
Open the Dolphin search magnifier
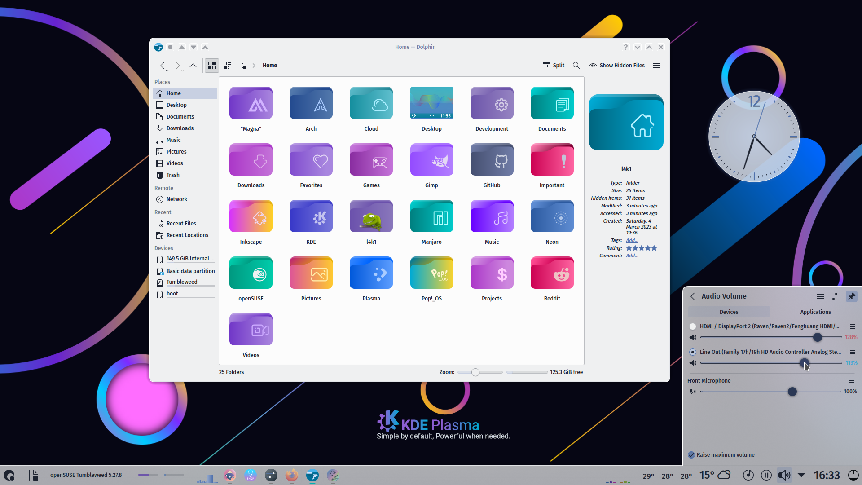click(576, 66)
